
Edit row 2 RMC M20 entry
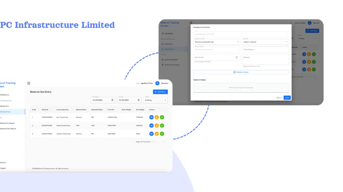click(157, 126)
